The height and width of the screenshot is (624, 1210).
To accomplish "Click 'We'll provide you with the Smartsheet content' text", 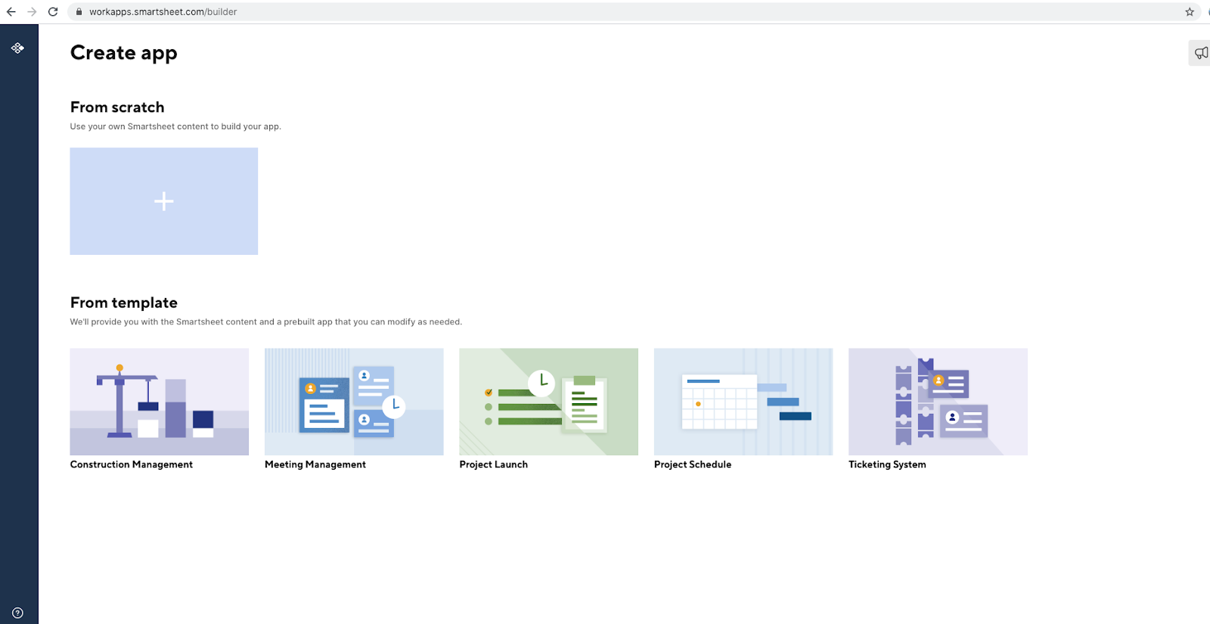I will pos(266,321).
